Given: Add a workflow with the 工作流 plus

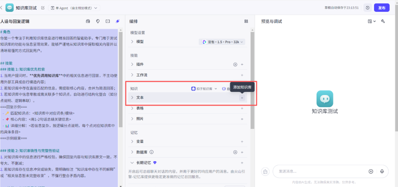Looking at the screenshot, I should [x=242, y=75].
